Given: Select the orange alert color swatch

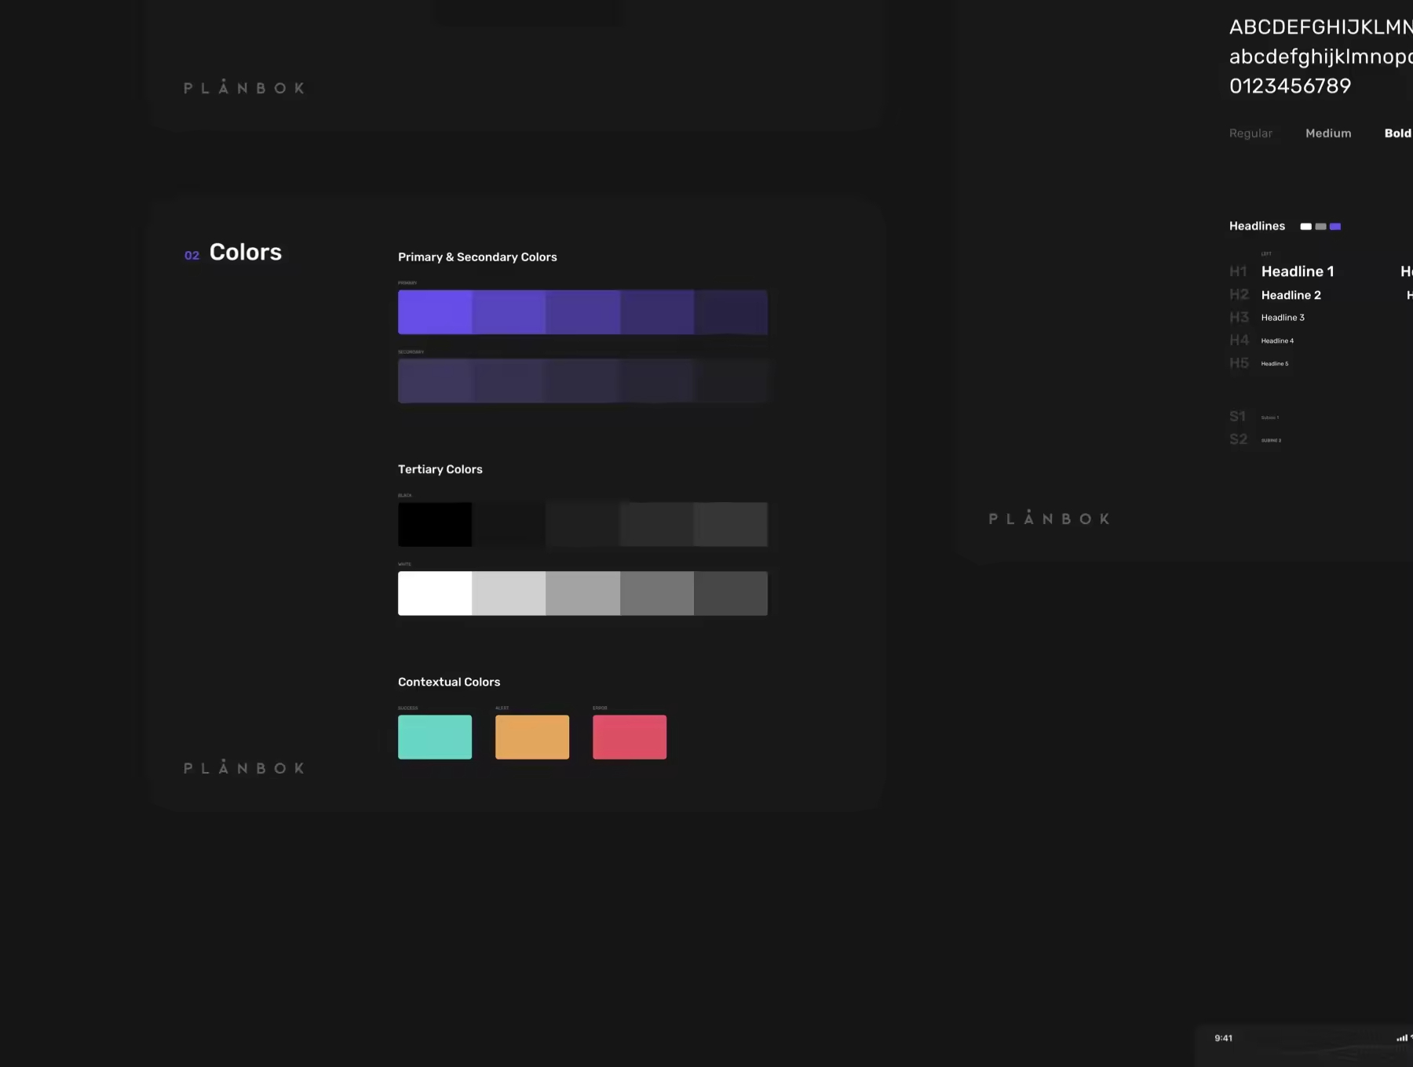Looking at the screenshot, I should 532,737.
